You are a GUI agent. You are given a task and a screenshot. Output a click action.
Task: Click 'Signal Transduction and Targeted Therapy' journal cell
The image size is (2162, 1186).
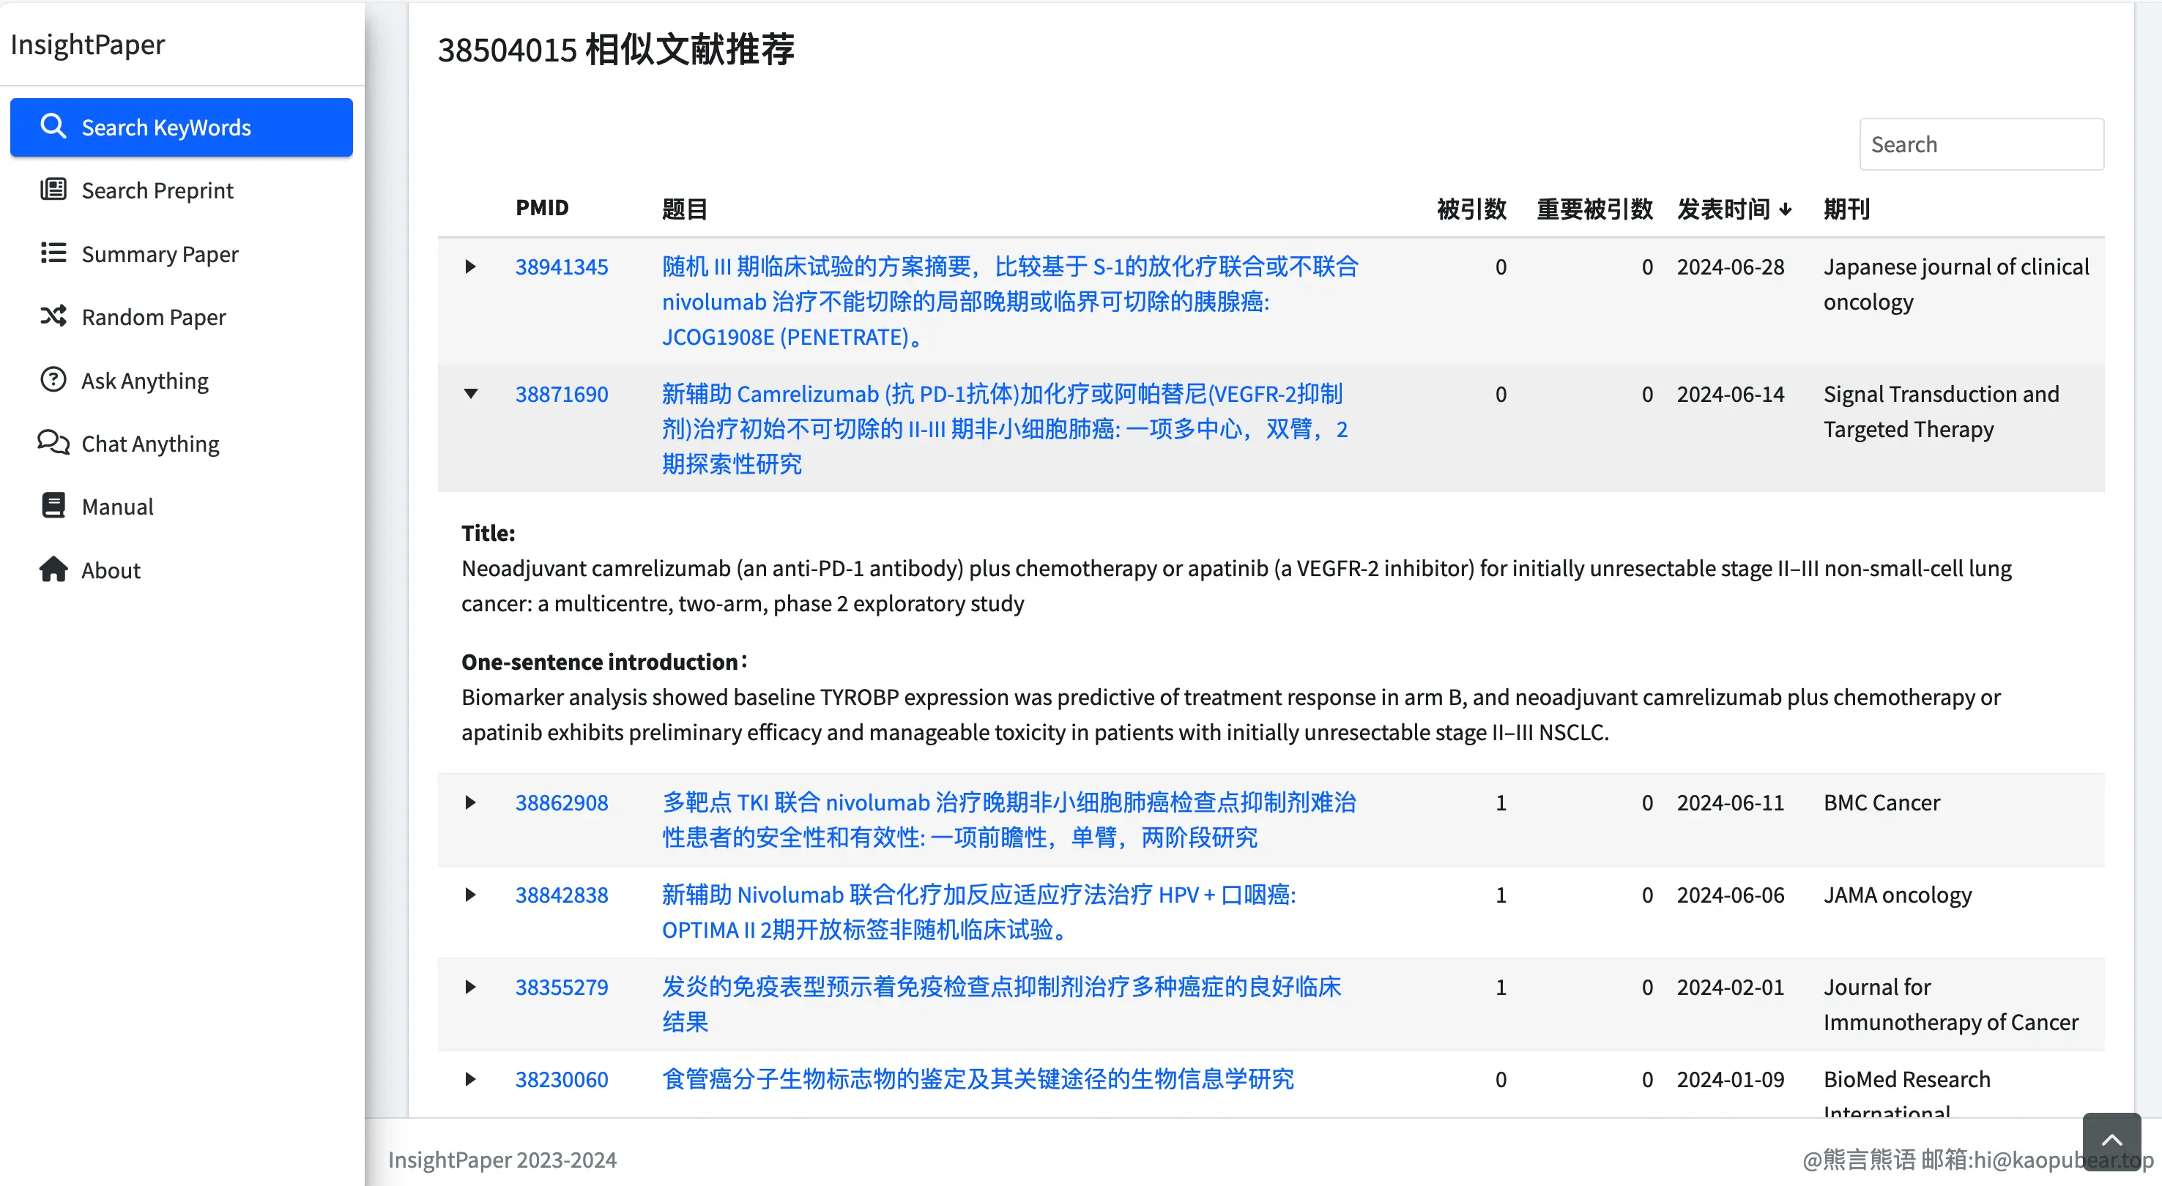(1942, 412)
